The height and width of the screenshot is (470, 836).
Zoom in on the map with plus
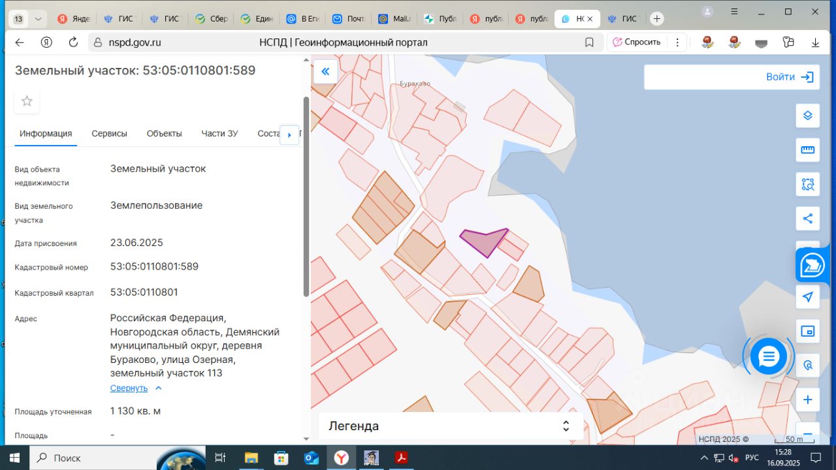(x=807, y=399)
